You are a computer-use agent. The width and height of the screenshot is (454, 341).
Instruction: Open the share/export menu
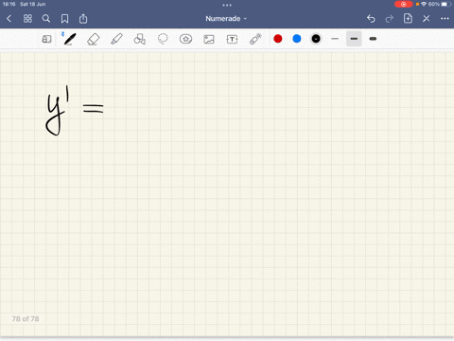click(x=83, y=19)
